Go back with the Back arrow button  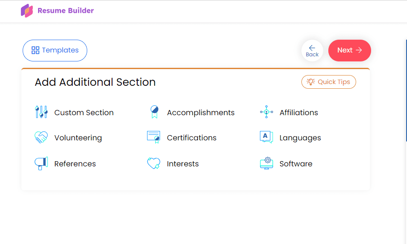(312, 50)
